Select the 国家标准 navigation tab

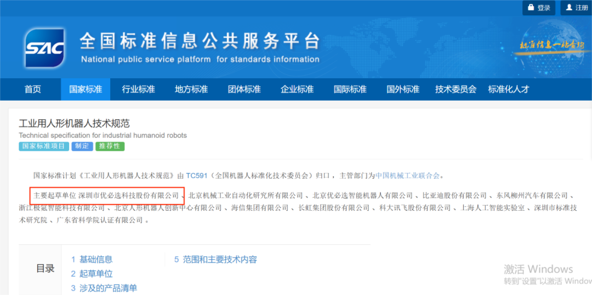pyautogui.click(x=86, y=89)
